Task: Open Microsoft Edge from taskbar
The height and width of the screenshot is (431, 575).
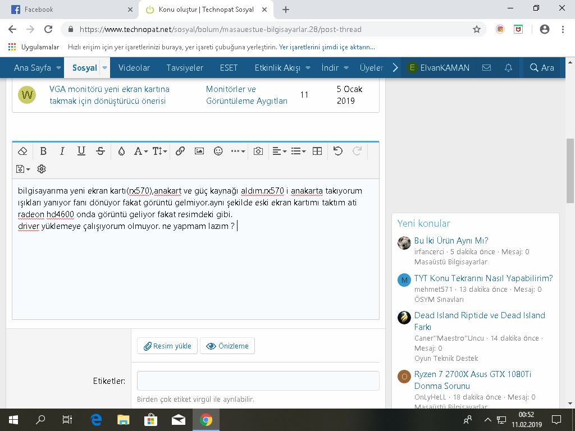Action: coord(96,420)
